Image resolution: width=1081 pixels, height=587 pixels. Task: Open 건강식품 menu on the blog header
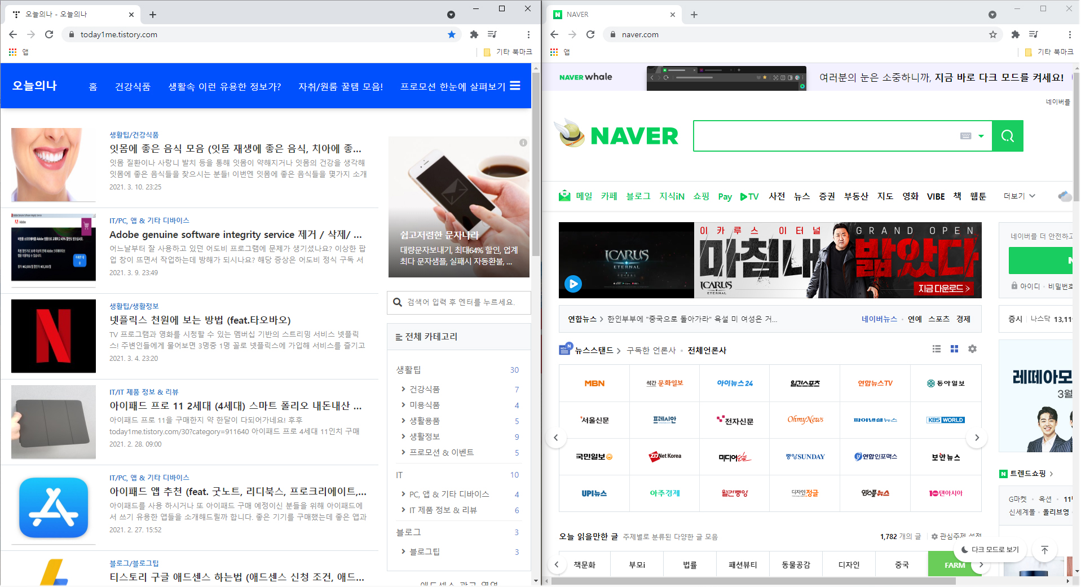133,86
